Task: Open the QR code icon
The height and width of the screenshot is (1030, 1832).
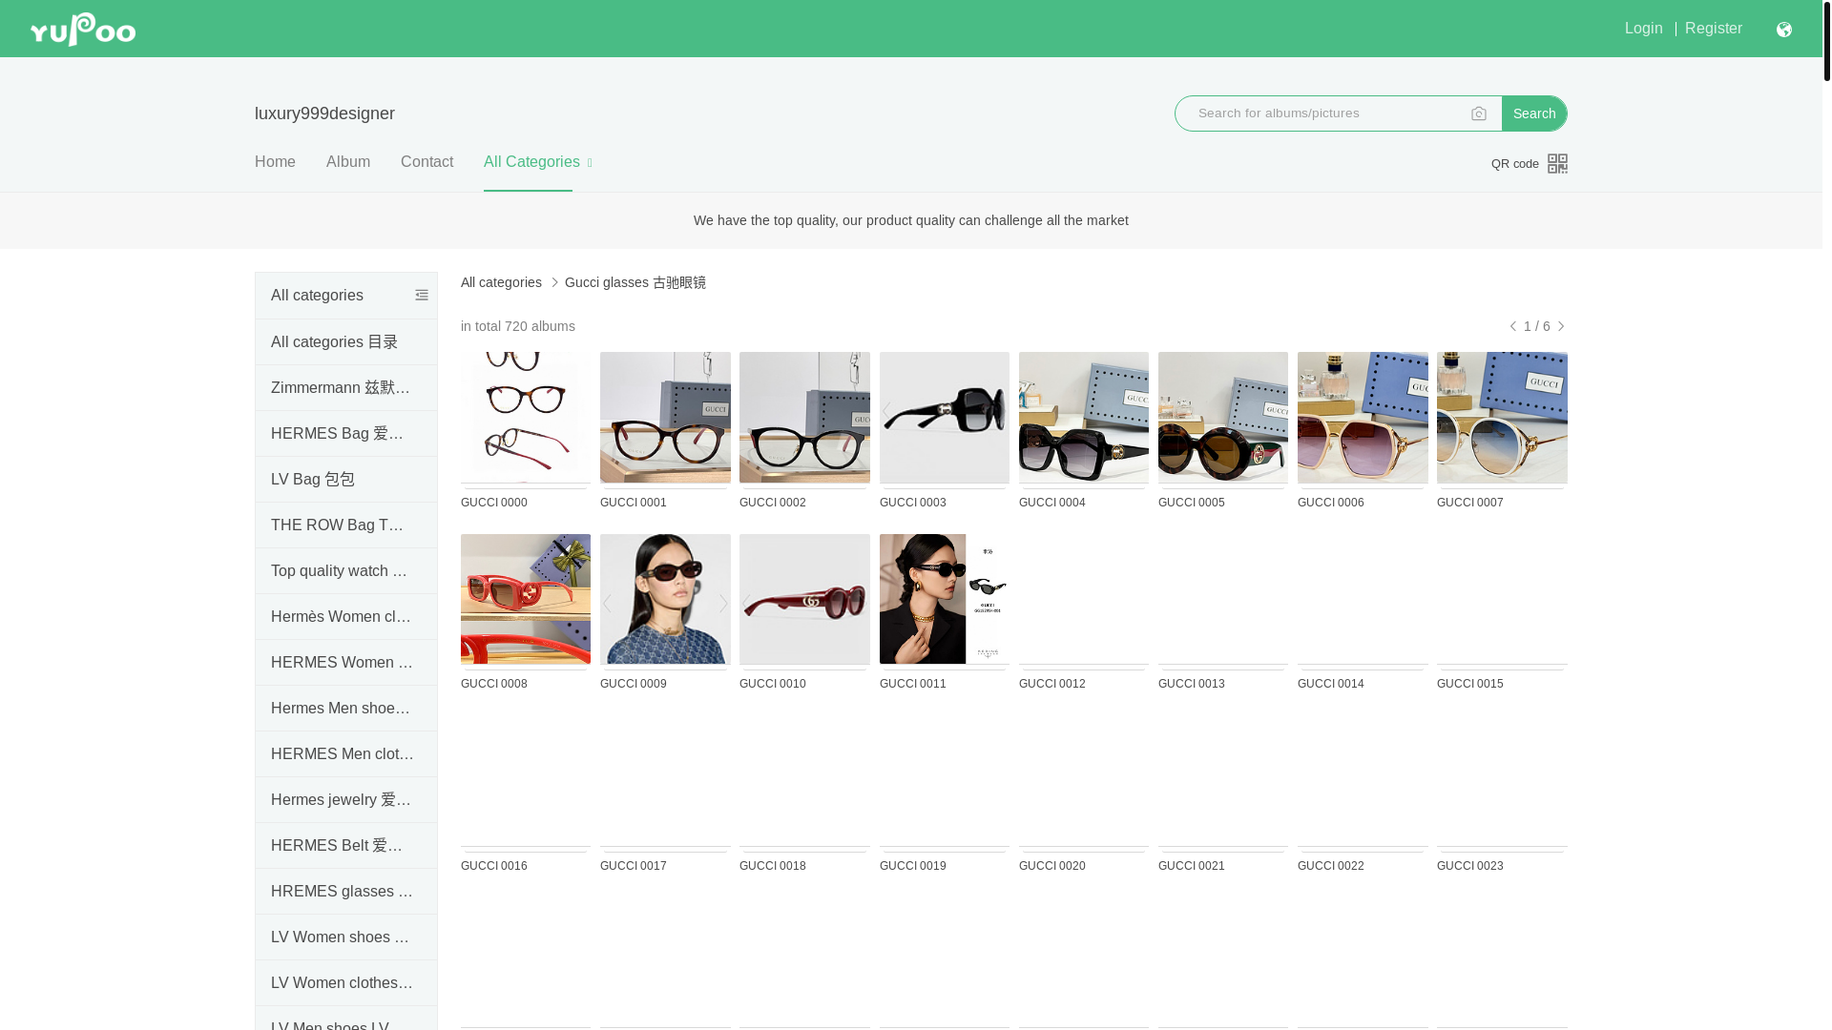Action: point(1557,163)
